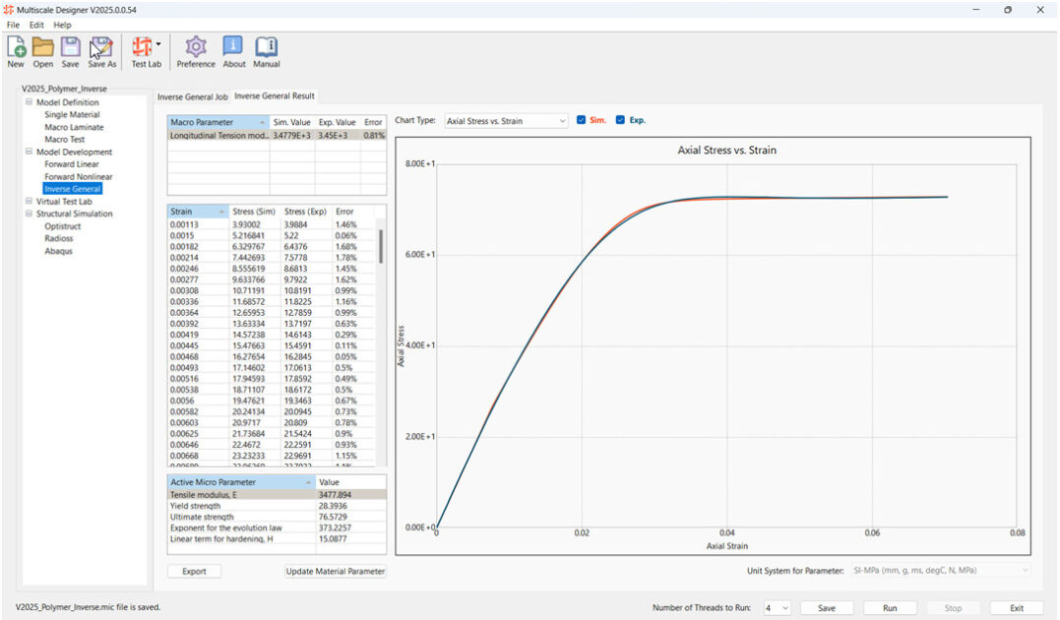Click the Save toolbar icon
The image size is (1060, 620).
pyautogui.click(x=70, y=47)
